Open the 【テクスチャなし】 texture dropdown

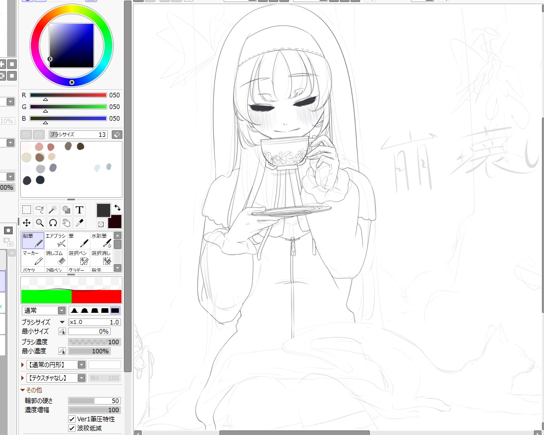click(82, 378)
